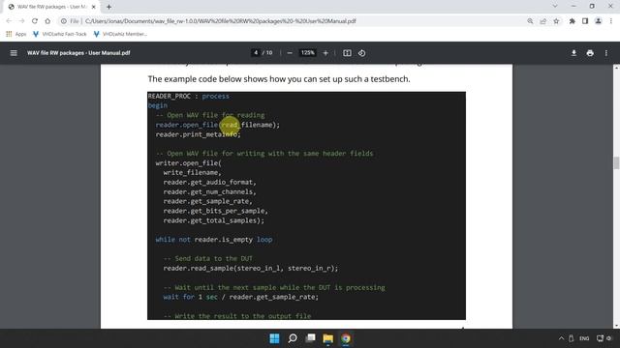
Task: Click the 125% zoom level field
Action: 308,53
